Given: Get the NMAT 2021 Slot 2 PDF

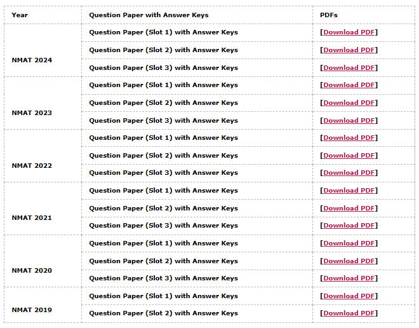Looking at the screenshot, I should pos(349,208).
